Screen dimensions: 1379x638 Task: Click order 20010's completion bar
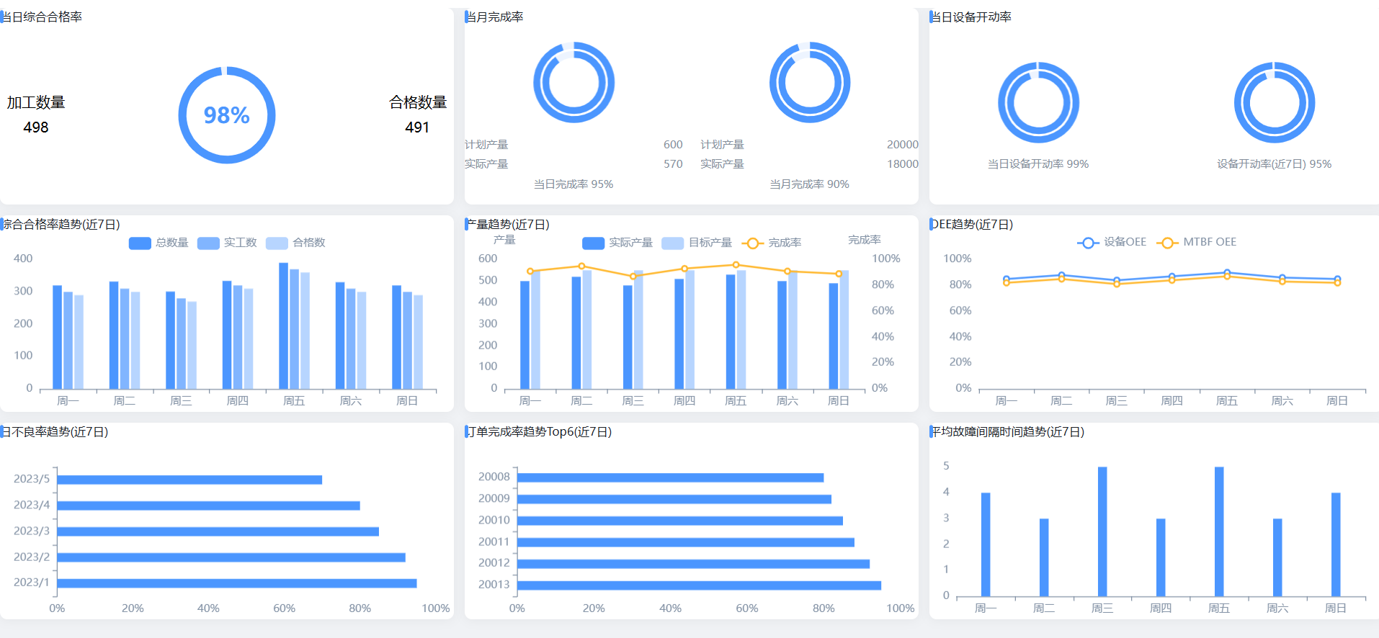[680, 521]
